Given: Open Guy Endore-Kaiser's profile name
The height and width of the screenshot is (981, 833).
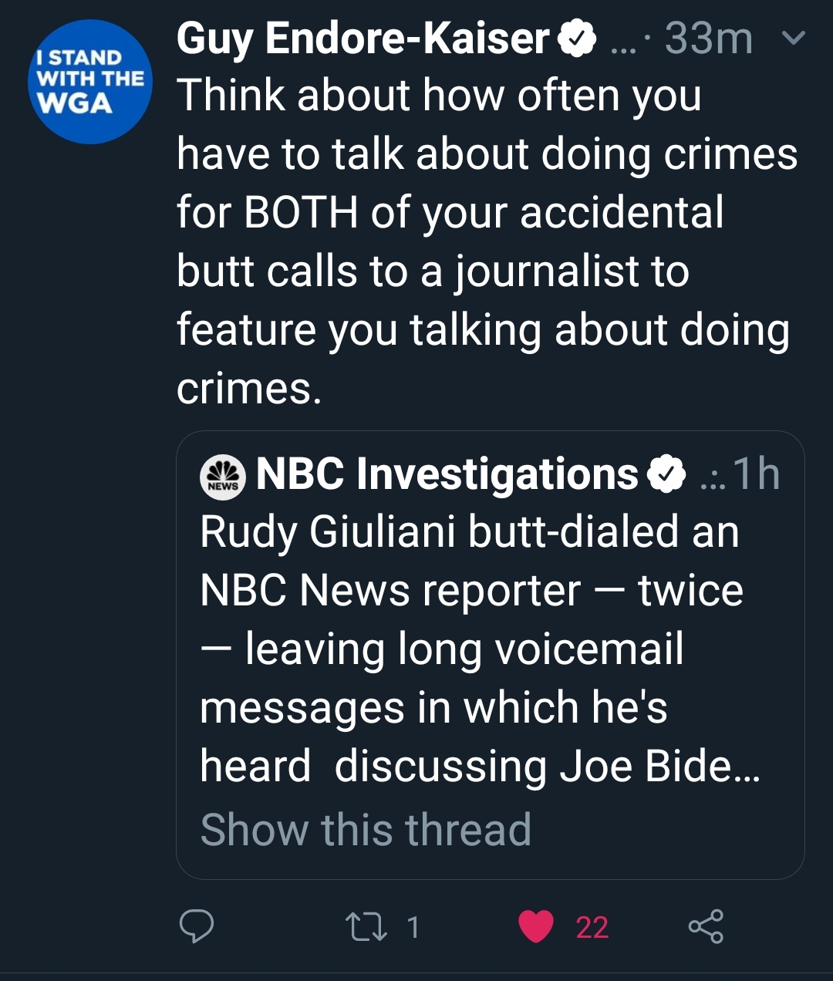Looking at the screenshot, I should click(363, 39).
